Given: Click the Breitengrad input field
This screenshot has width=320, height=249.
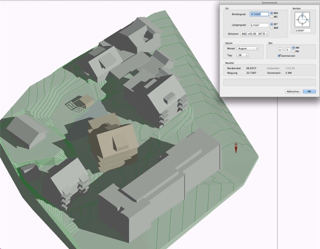Looking at the screenshot, I should [259, 14].
